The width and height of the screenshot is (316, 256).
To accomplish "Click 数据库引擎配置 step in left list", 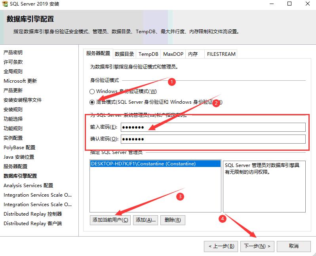I will pyautogui.click(x=20, y=176).
